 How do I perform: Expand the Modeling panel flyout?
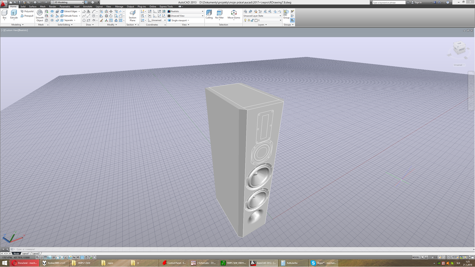tap(17, 25)
